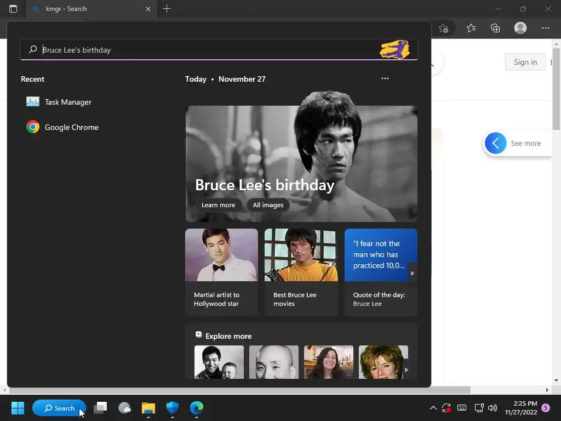
Task: Open the Windows Start menu
Action: 18,408
